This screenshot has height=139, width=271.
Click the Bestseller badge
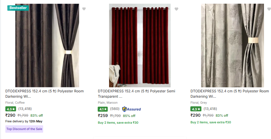(x=18, y=8)
